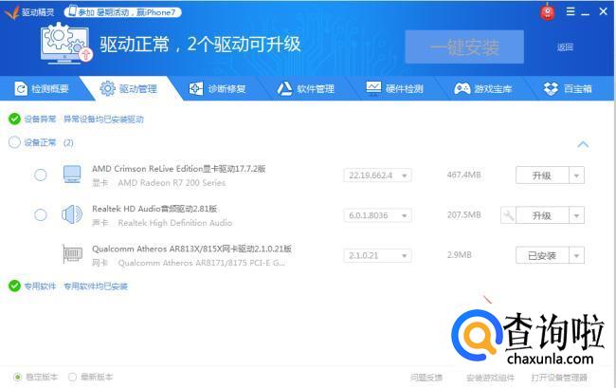Image resolution: width=616 pixels, height=388 pixels.
Task: Open AMD version dropdown 22.19.662.4
Action: click(377, 176)
